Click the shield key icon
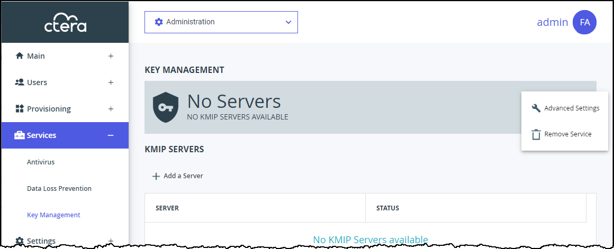 (x=166, y=107)
